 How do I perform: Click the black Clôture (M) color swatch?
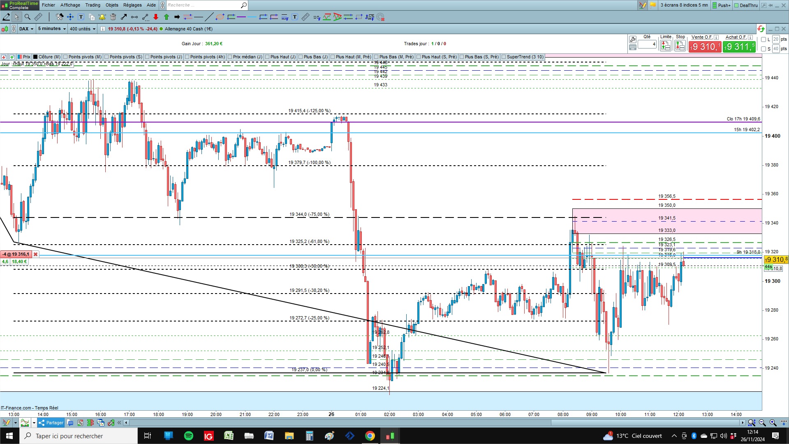pyautogui.click(x=35, y=57)
